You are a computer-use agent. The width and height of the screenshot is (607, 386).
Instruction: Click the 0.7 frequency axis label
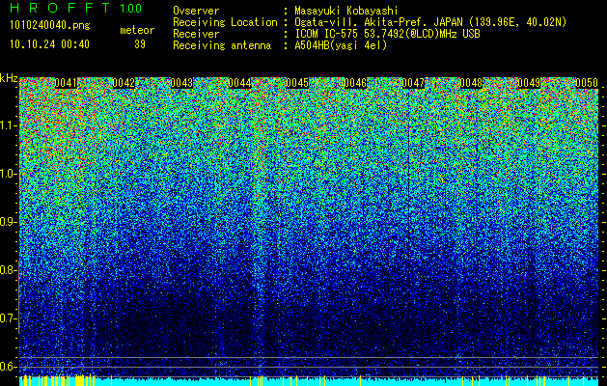point(9,318)
